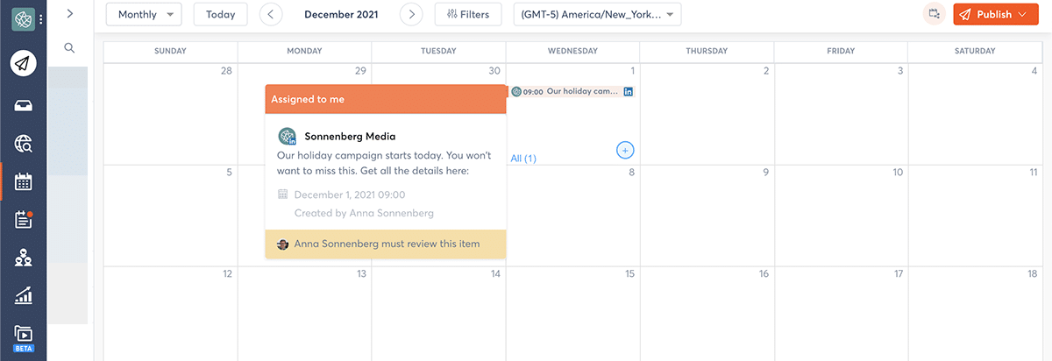Open the inbox tray icon in sidebar
This screenshot has width=1052, height=361.
23,105
